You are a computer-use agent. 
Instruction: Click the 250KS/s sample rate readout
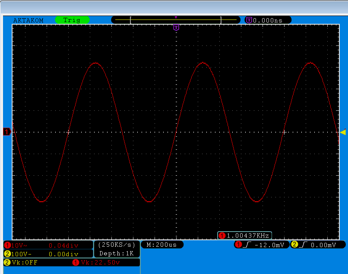(117, 245)
